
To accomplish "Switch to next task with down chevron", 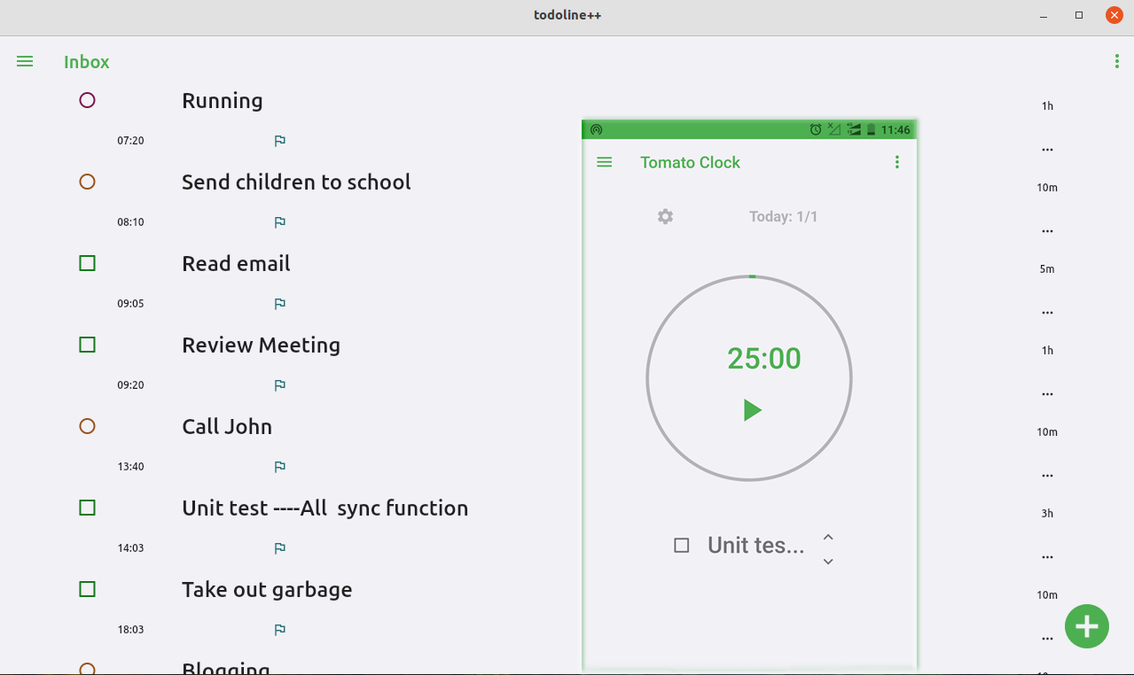I will tap(828, 562).
